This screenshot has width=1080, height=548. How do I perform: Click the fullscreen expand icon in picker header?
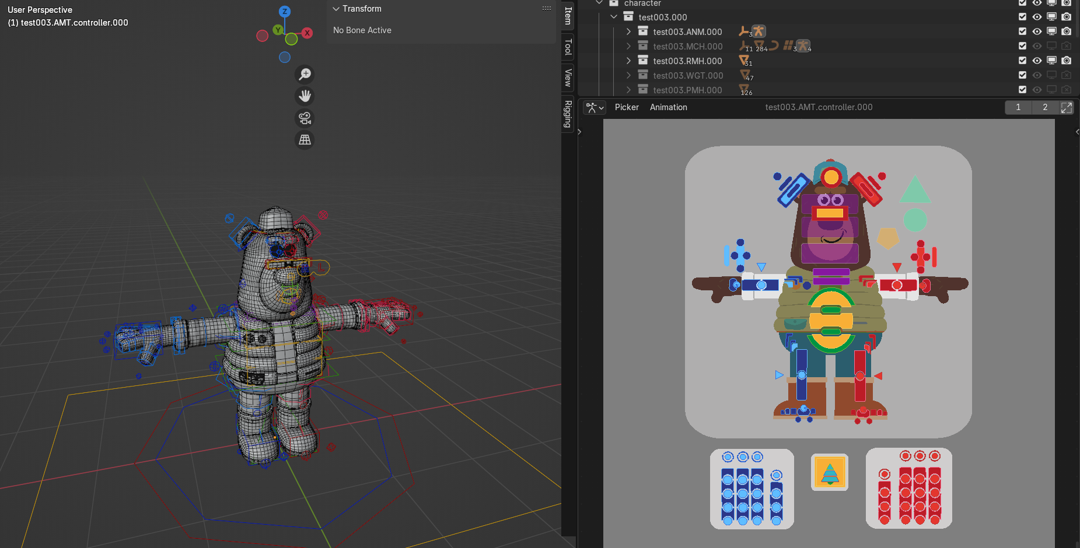[1067, 107]
